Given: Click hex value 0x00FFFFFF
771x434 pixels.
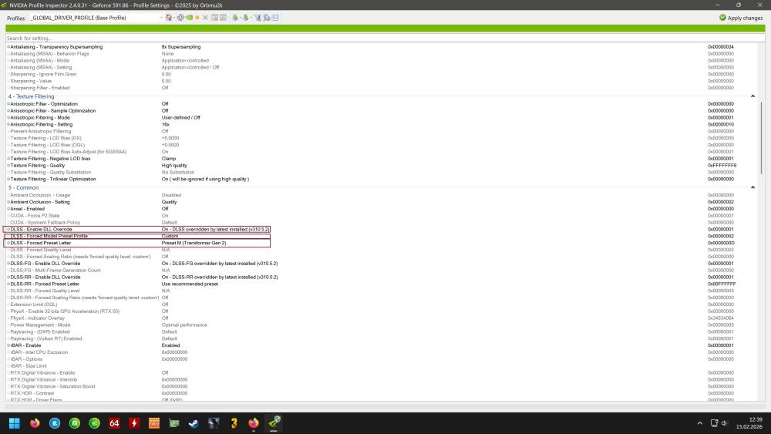Looking at the screenshot, I should 722,284.
